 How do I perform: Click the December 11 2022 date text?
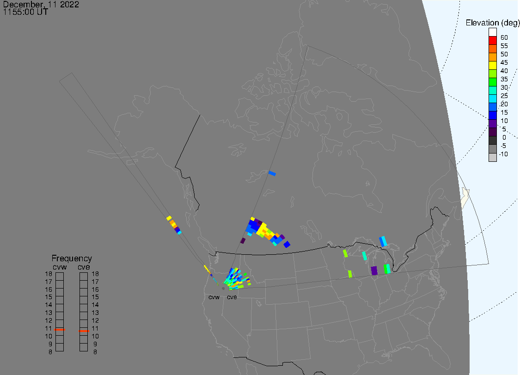tap(41, 5)
